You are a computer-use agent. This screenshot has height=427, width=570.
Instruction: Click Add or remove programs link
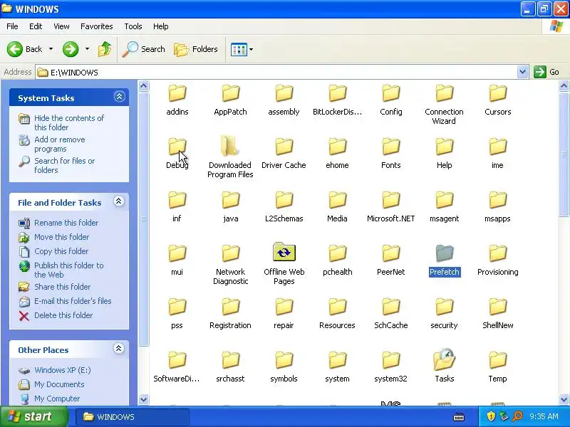60,144
